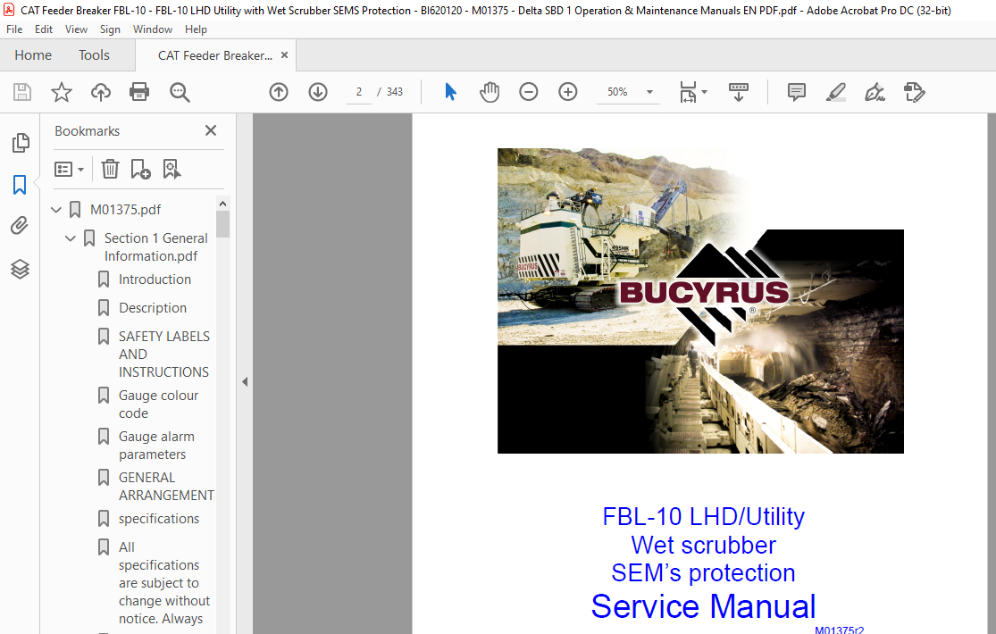
Task: Choose the Selection arrow tool
Action: point(450,92)
